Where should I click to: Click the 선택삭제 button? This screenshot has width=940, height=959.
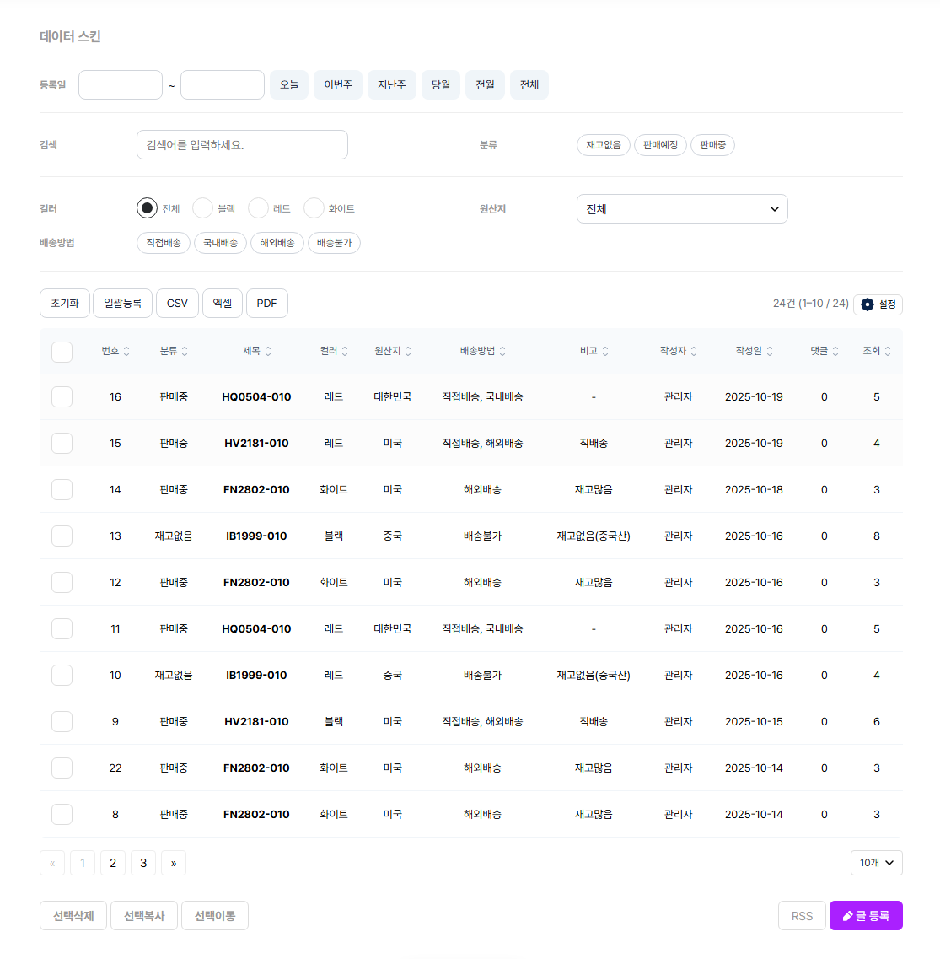[73, 916]
